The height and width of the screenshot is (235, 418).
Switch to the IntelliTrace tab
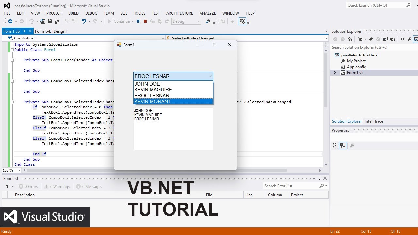click(374, 121)
